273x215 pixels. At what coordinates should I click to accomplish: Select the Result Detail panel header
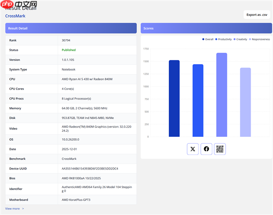click(x=71, y=28)
